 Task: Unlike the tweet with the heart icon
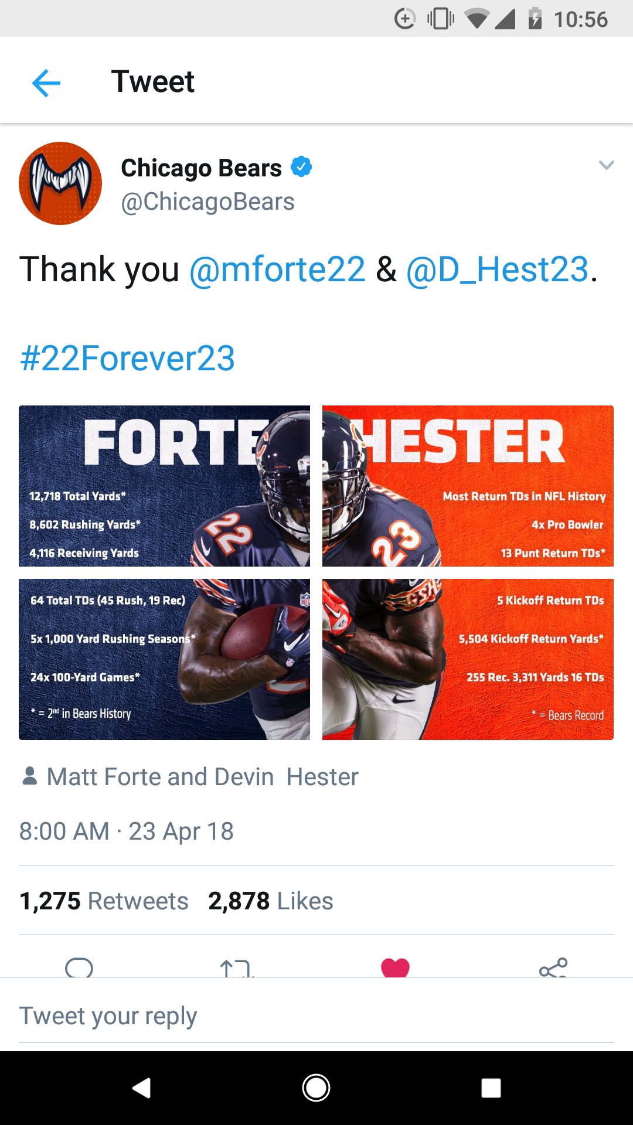click(x=395, y=967)
